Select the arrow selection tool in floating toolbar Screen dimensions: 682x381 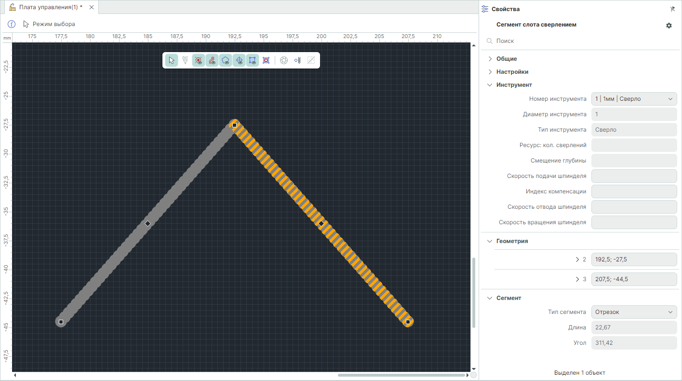(172, 60)
